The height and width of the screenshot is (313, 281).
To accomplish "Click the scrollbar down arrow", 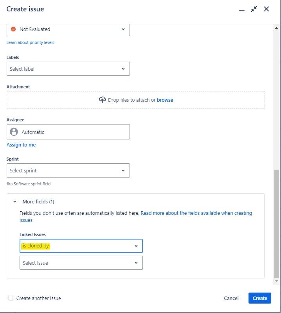I will 276,281.
